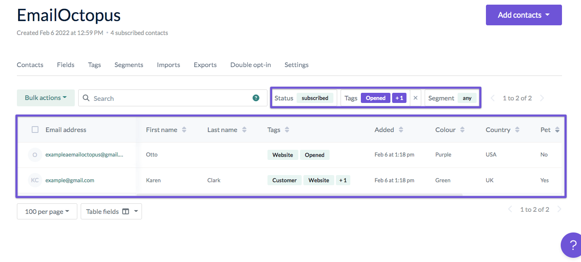The image size is (581, 262).
Task: Remove the Tags filter with the × button
Action: point(415,97)
